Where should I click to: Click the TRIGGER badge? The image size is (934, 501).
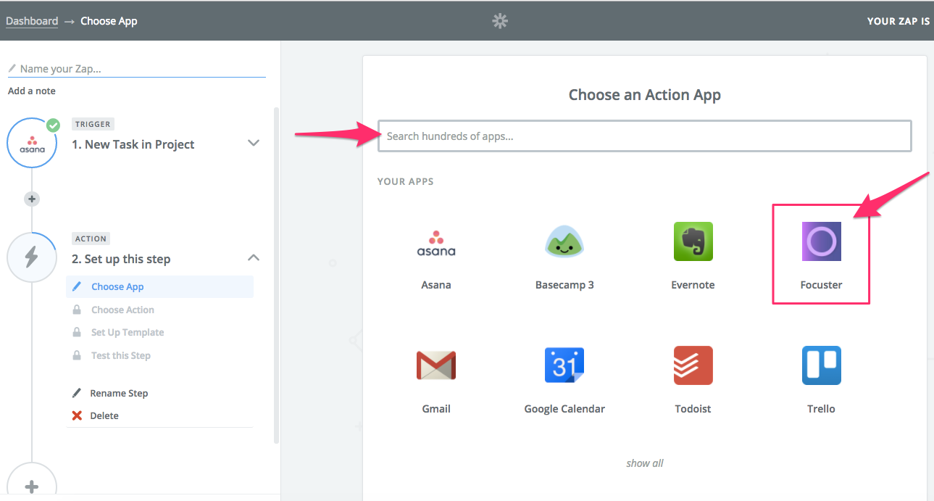(93, 124)
